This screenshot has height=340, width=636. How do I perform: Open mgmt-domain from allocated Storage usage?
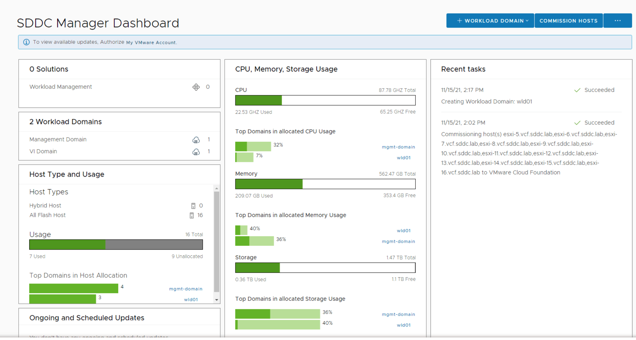click(x=398, y=314)
